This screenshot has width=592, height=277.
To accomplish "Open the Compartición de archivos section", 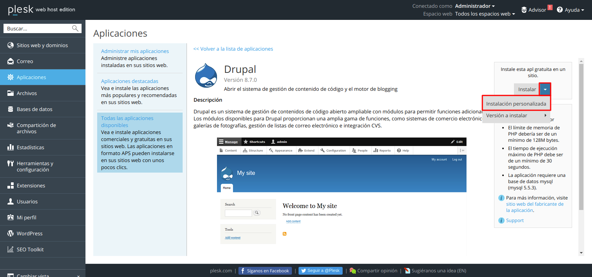I will click(x=36, y=128).
